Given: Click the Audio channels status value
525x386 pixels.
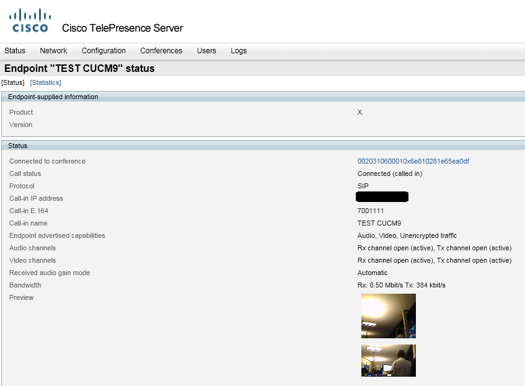Looking at the screenshot, I should click(435, 248).
